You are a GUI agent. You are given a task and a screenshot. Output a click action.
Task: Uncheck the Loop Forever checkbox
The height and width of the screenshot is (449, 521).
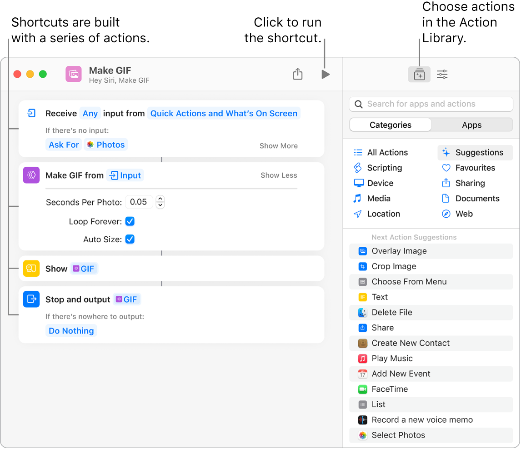coord(130,221)
